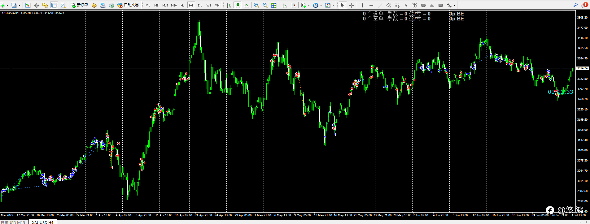Toggle chart auto-scroll to latest bar

tap(285, 5)
